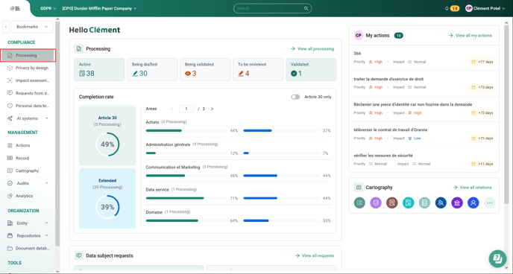This screenshot has height=274, width=513.
Task: Click the Areas page number field
Action: (186, 109)
